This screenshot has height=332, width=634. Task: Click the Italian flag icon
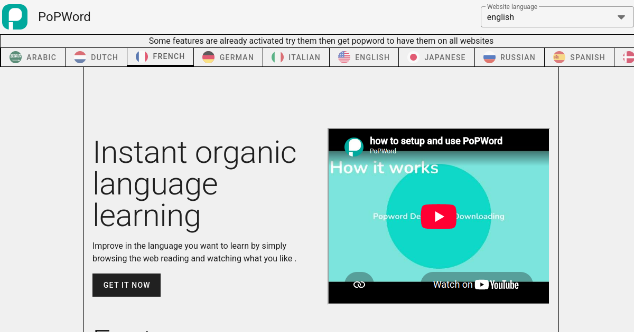pos(278,57)
